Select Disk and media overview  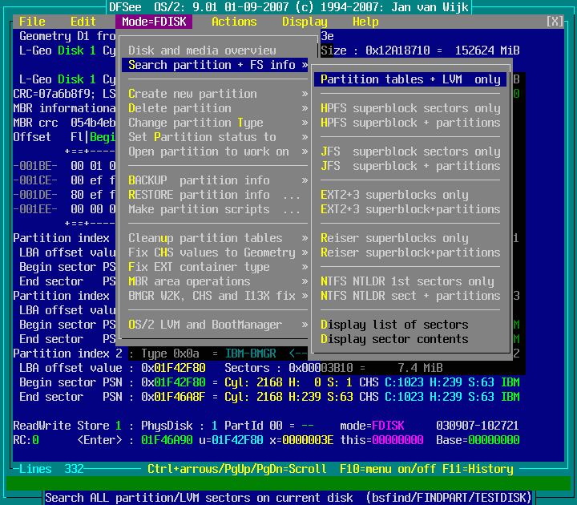click(x=202, y=50)
